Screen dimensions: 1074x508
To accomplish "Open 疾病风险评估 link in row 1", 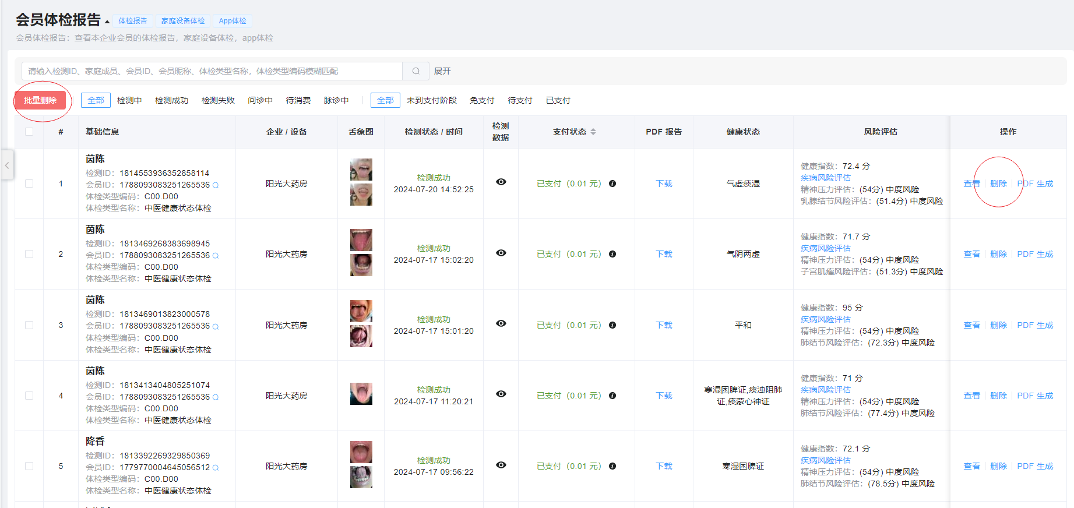I will pyautogui.click(x=825, y=178).
